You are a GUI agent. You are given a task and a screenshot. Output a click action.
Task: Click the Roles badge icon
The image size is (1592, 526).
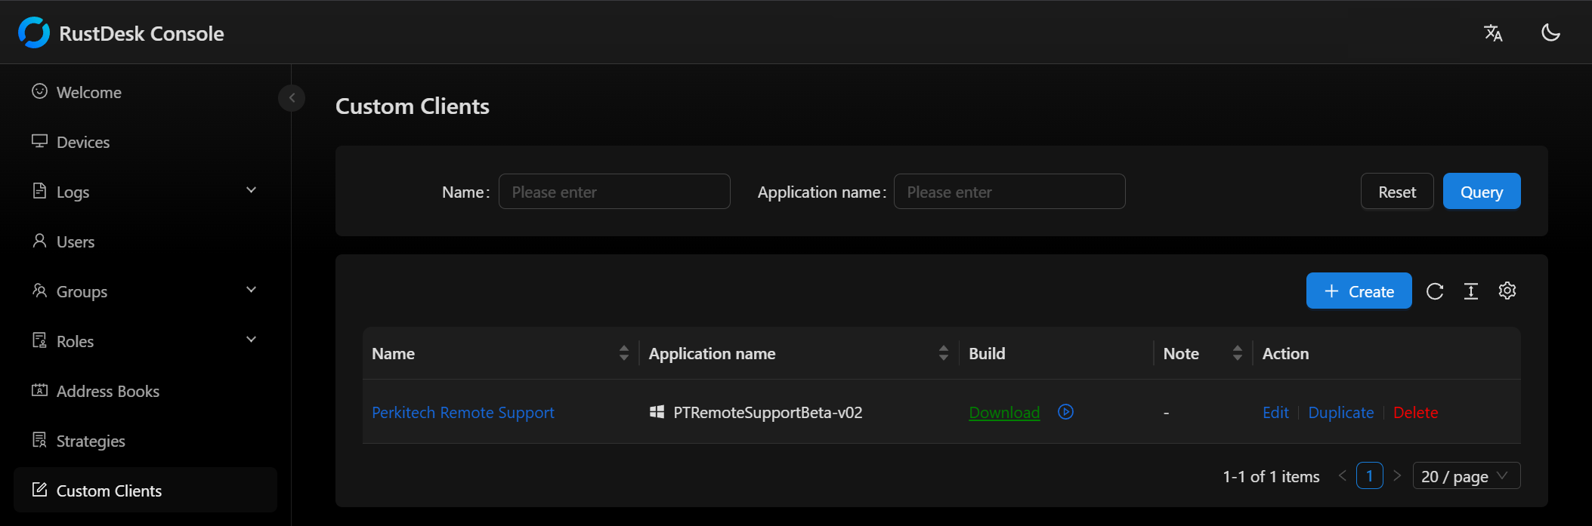point(39,340)
